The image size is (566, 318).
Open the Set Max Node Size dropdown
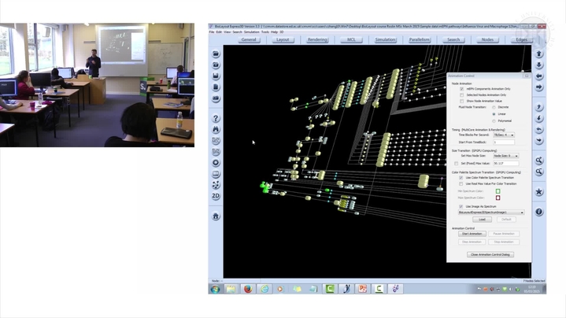(505, 156)
